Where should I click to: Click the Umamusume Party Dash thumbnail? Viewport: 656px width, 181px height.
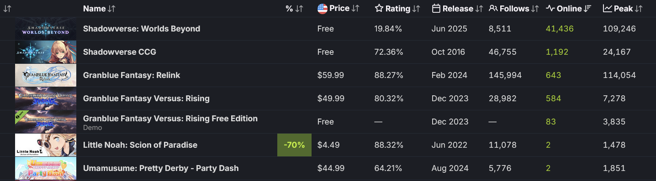pyautogui.click(x=46, y=168)
